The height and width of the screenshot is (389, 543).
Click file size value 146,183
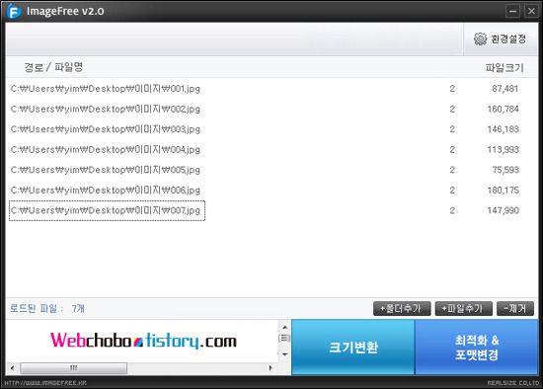click(x=503, y=129)
